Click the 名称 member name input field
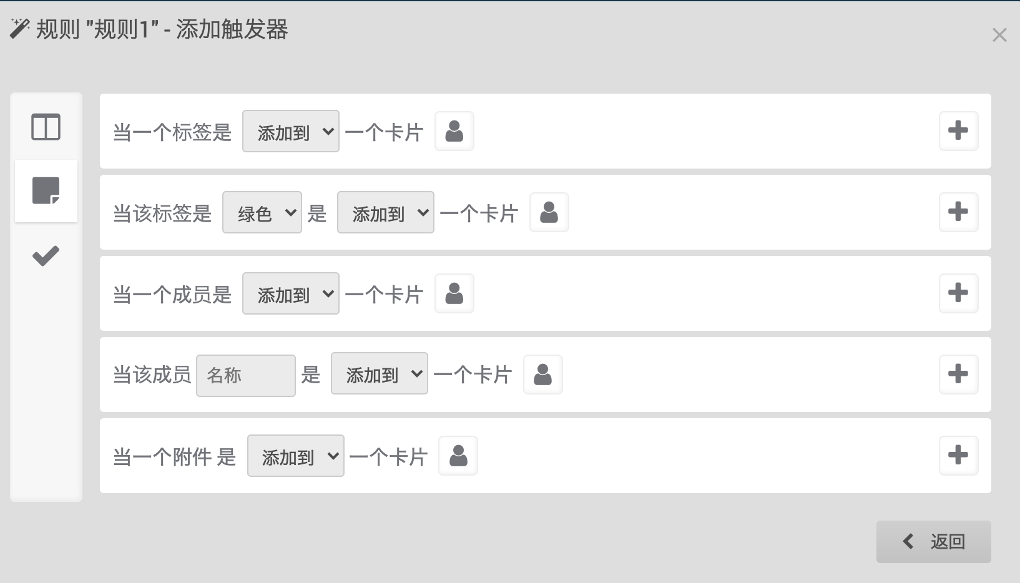 (245, 375)
